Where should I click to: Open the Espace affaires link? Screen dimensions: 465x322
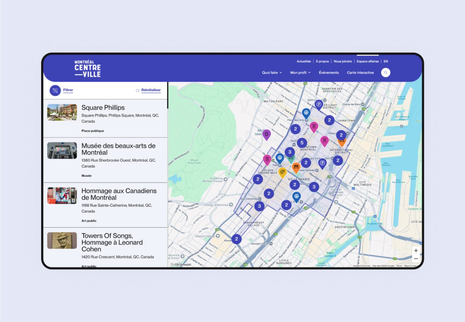pyautogui.click(x=368, y=61)
